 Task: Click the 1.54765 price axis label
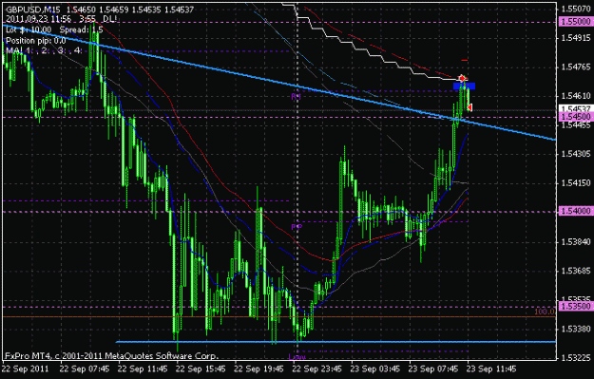point(576,67)
